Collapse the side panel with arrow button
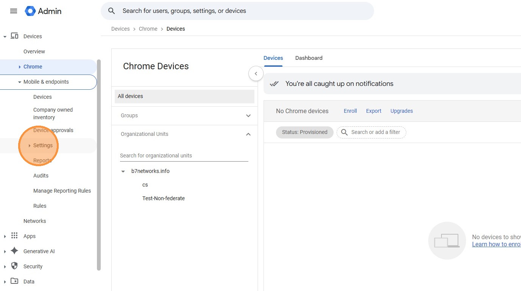Screen dimensions: 521x291 click(x=256, y=73)
